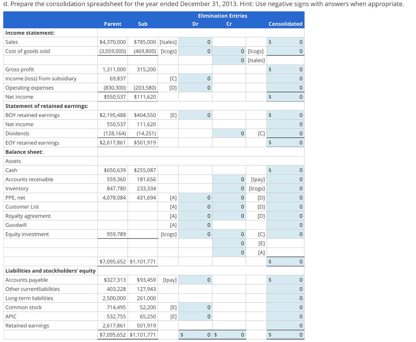Select the Inventory credit elimination field
Image resolution: width=416 pixels, height=342 pixels.
[229, 188]
